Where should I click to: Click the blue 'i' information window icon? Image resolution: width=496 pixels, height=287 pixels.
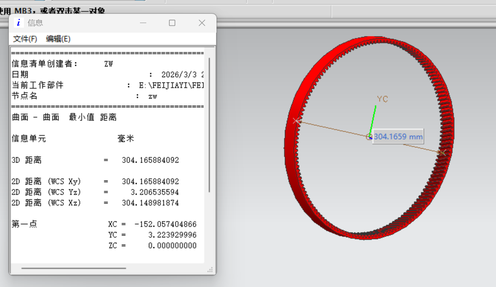coord(18,23)
